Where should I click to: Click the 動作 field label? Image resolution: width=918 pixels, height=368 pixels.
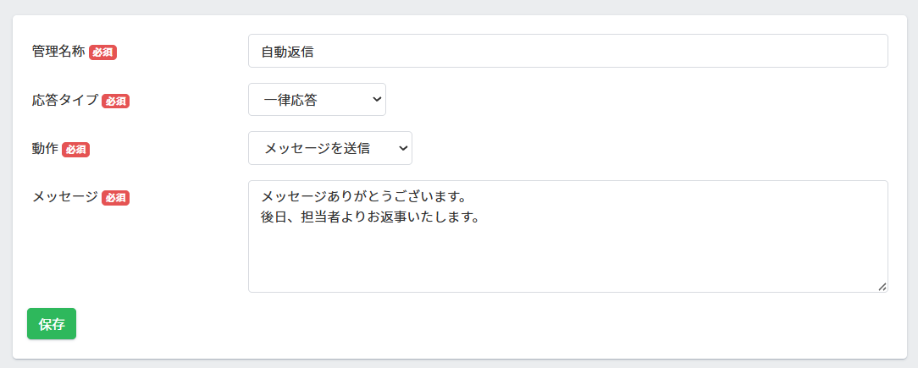click(45, 149)
